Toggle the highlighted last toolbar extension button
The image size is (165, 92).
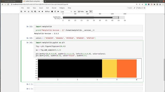91,11
